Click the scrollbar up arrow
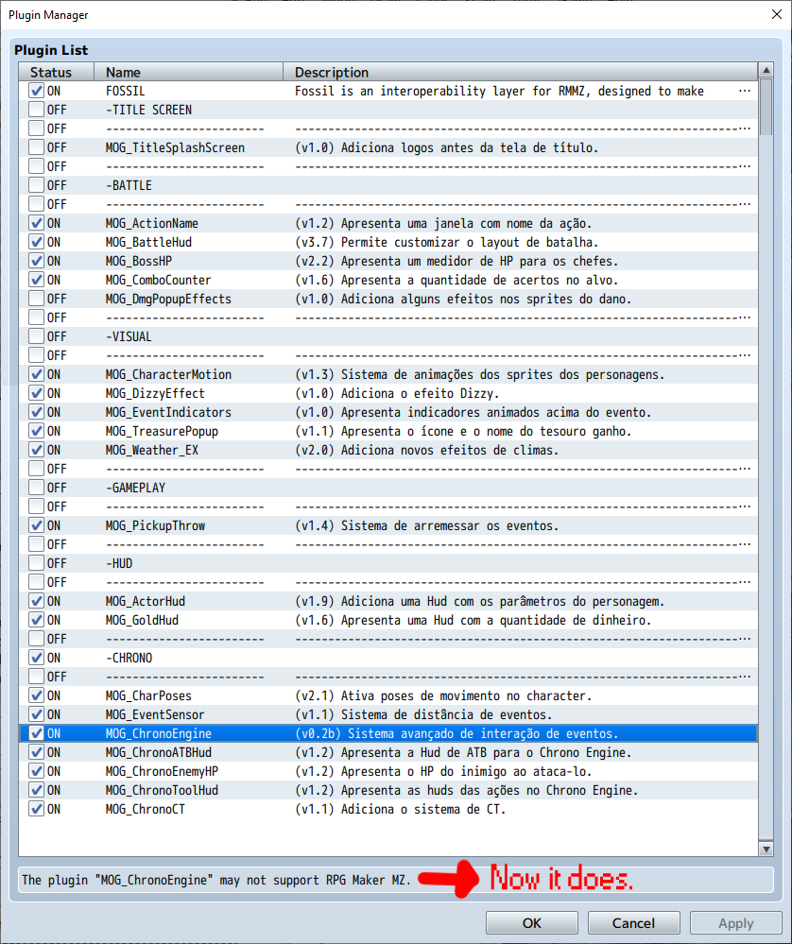Image resolution: width=792 pixels, height=944 pixels. click(766, 71)
